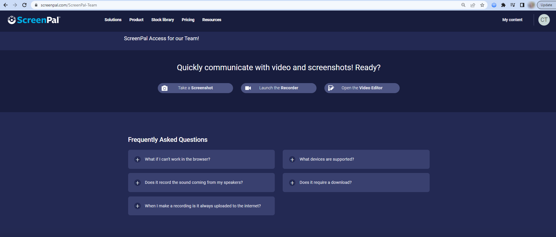
Task: Click the editor icon on Open the Video Editor
Action: click(x=331, y=88)
